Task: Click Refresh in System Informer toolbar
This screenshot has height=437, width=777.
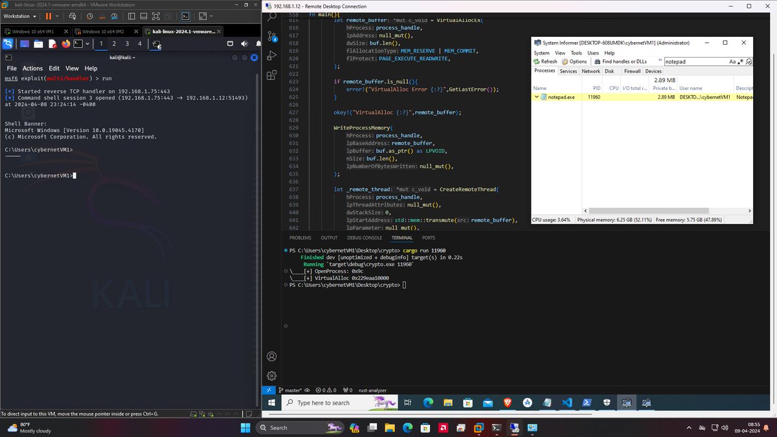Action: (x=545, y=62)
